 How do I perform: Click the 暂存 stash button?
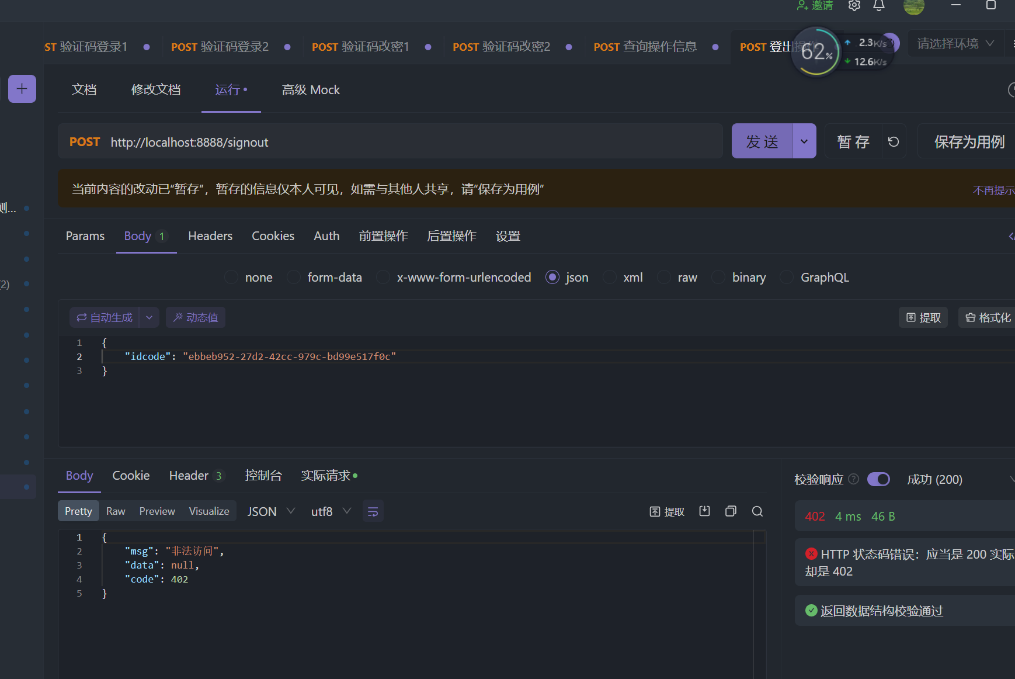tap(853, 141)
